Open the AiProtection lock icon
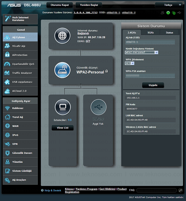The height and width of the screenshot is (201, 186). [x=7, y=55]
